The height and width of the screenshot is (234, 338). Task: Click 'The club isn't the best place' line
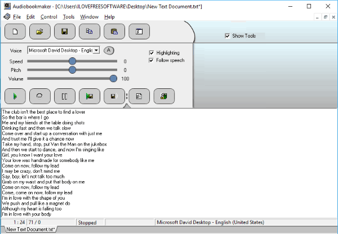[x=43, y=112]
